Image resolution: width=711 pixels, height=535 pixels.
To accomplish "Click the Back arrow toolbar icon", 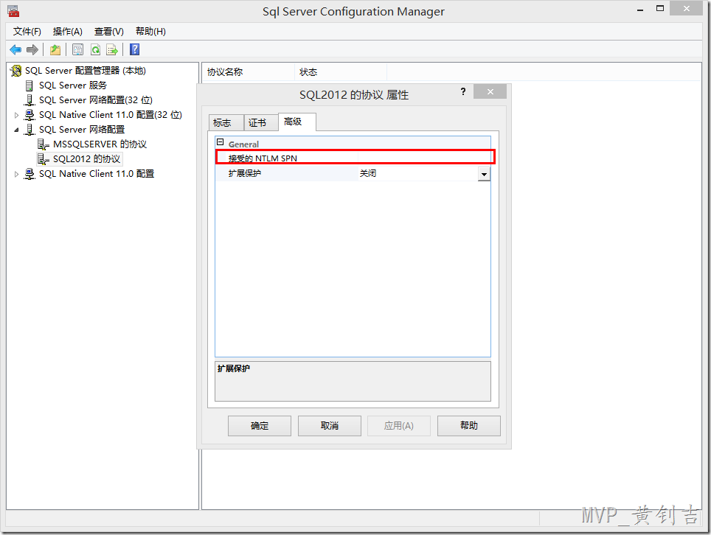I will [15, 49].
